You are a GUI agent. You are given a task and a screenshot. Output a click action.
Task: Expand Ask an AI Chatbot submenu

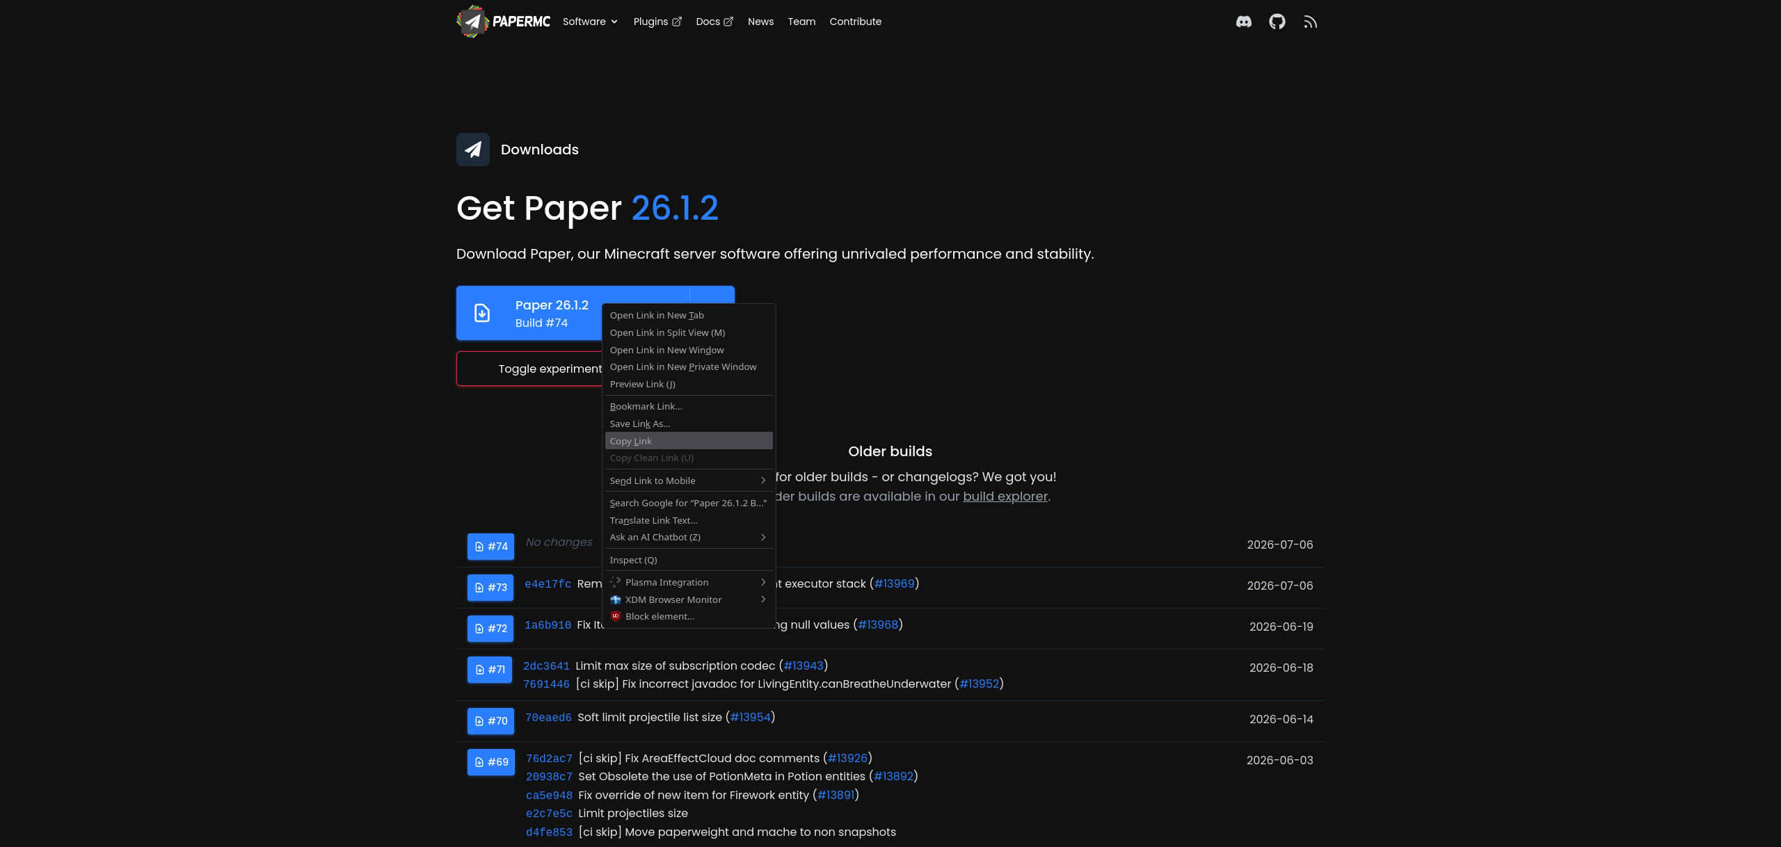[688, 537]
